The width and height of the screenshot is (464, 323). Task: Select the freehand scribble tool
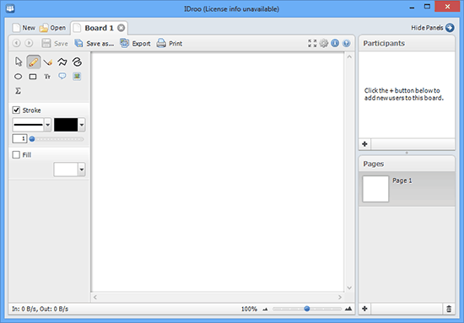(x=77, y=62)
